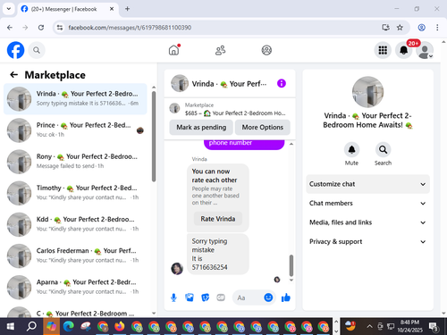Open the install app icon in address bar

(385, 28)
